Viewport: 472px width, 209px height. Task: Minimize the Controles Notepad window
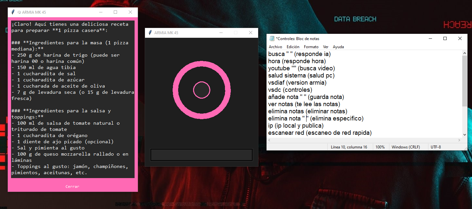tap(430, 38)
